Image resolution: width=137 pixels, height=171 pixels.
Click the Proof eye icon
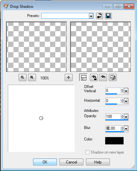pos(103,77)
